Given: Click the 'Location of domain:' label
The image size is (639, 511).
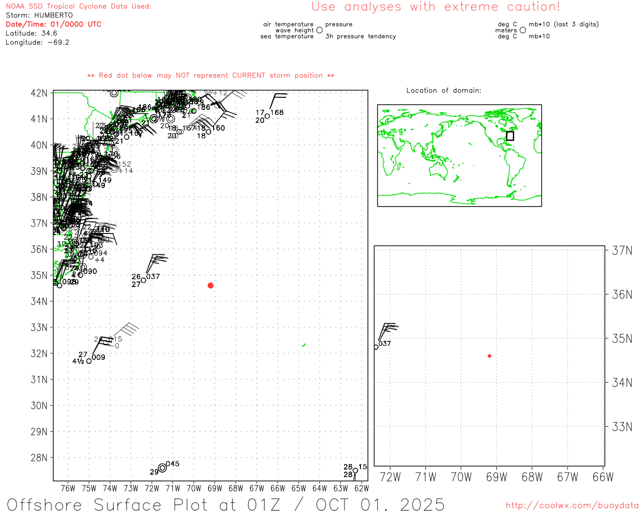Looking at the screenshot, I should click(x=443, y=90).
